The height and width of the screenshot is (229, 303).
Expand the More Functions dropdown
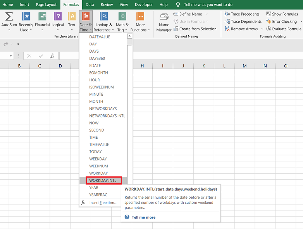tap(140, 22)
